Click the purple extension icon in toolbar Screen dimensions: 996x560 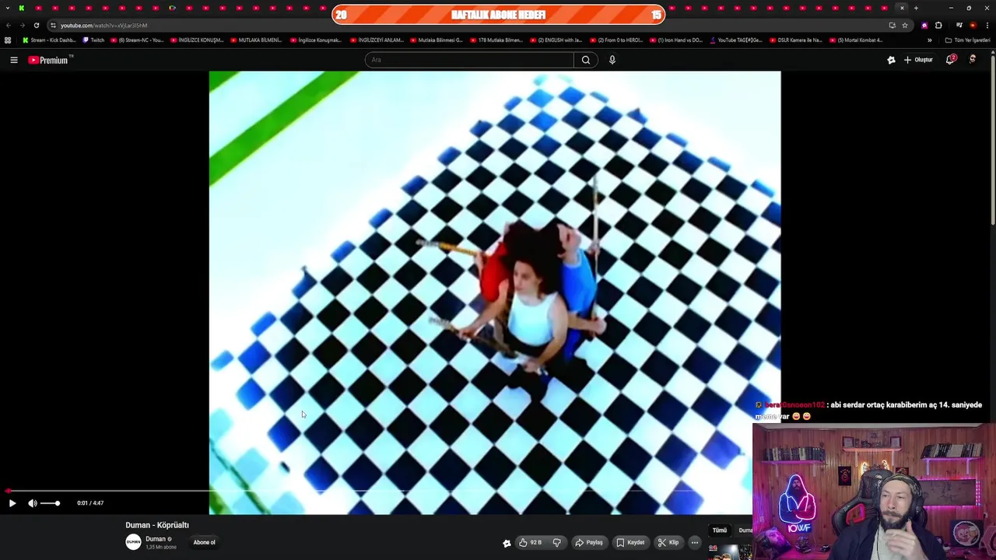pyautogui.click(x=924, y=25)
